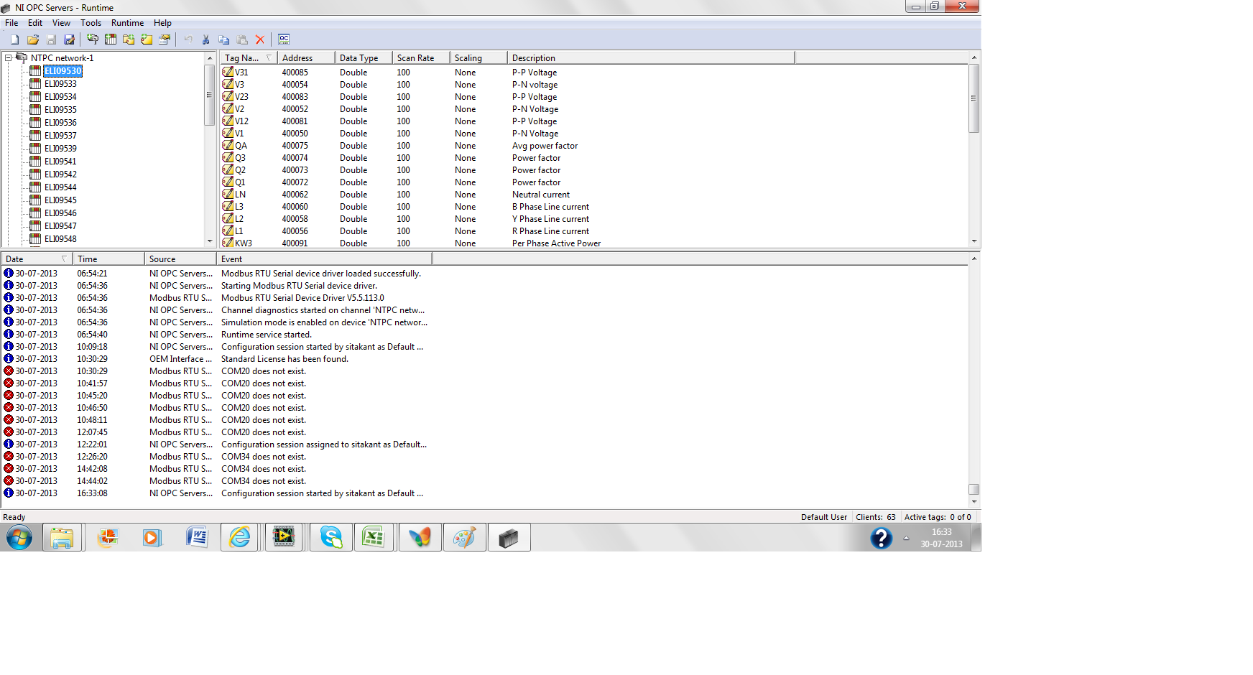Sort by the Scaling column header
Image resolution: width=1253 pixels, height=675 pixels.
coord(478,58)
